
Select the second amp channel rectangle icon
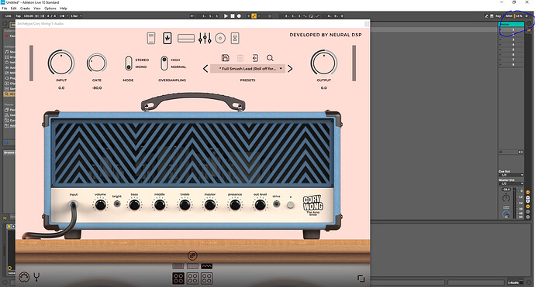click(192, 266)
